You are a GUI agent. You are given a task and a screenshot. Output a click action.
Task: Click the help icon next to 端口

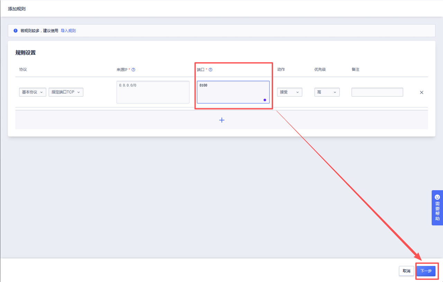pos(210,70)
